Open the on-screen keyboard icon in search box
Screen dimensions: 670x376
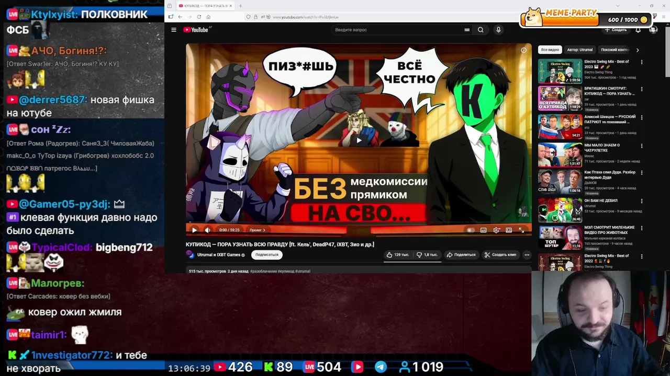(467, 30)
